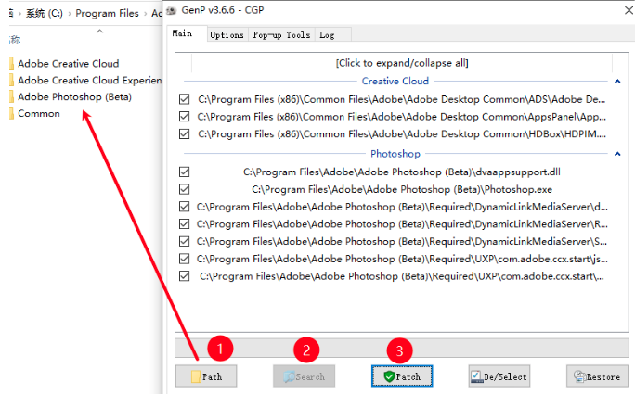Collapse the Photoshop section arrow
This screenshot has width=635, height=394.
tap(617, 154)
